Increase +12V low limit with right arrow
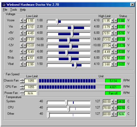This screenshot has height=127, width=137. pos(25,39)
